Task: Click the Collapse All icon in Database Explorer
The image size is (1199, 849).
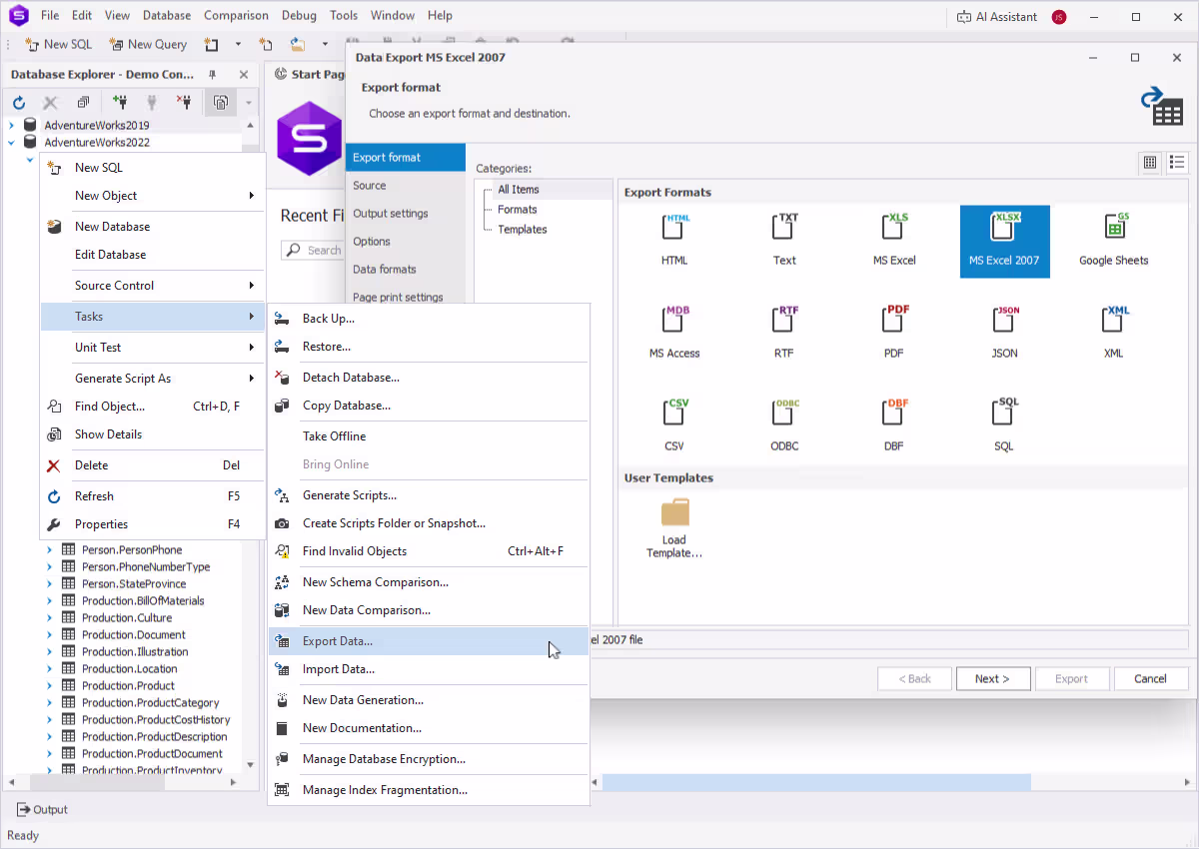Action: pyautogui.click(x=83, y=102)
